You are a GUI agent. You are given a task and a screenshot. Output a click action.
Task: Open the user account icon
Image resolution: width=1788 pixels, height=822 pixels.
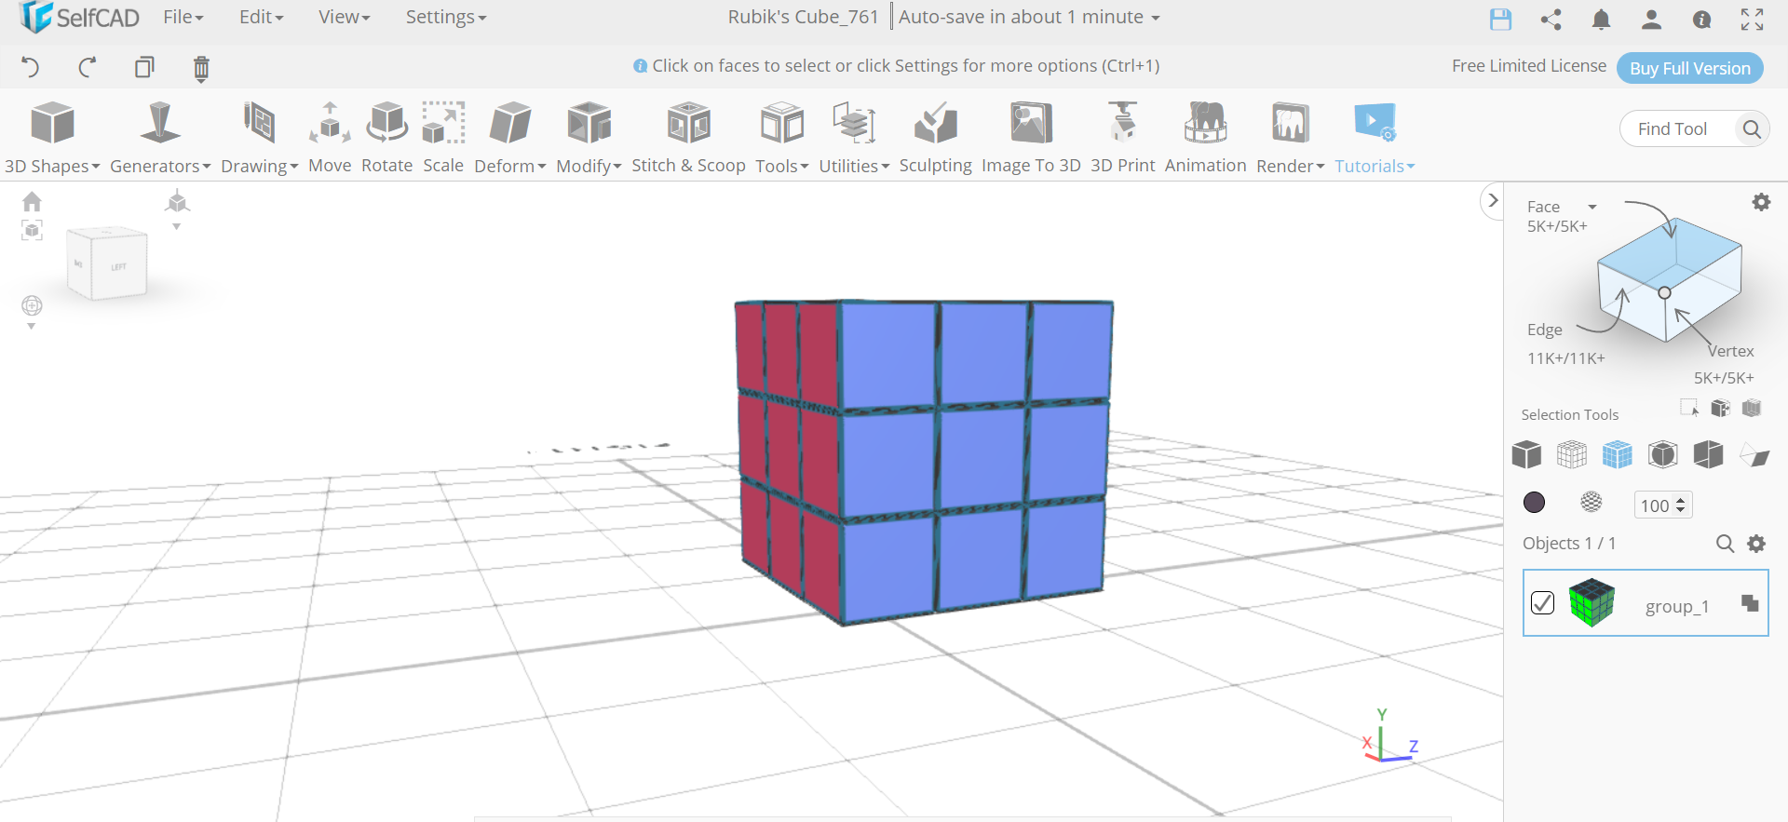(1651, 19)
